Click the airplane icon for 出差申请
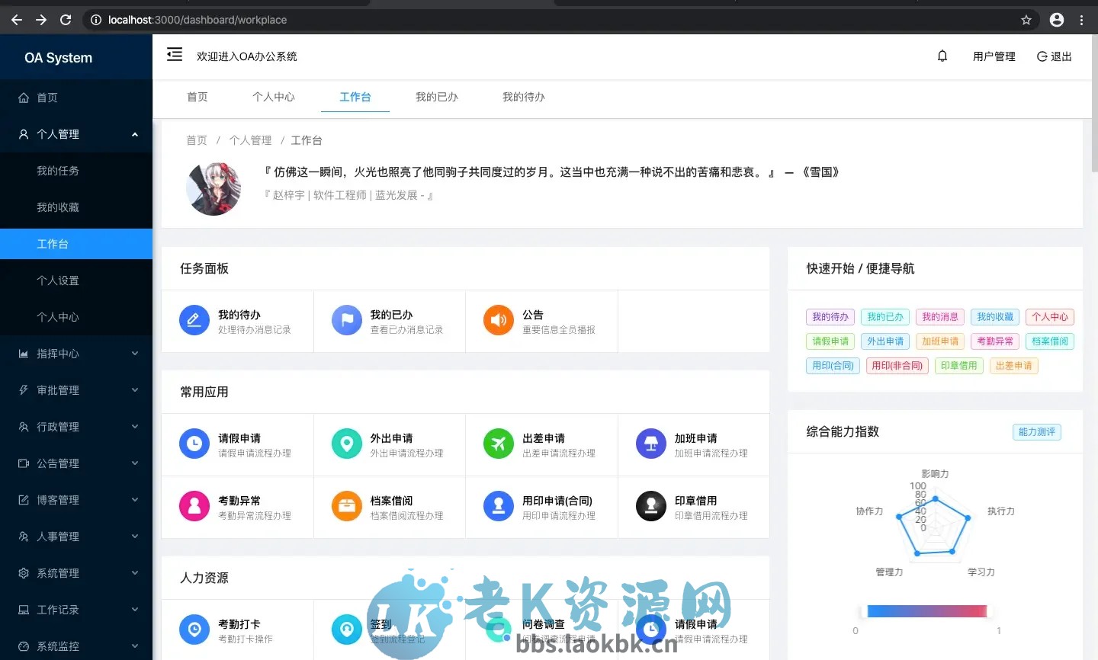 [498, 444]
